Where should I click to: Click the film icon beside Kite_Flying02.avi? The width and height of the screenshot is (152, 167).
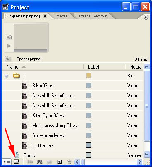[x=25, y=115]
